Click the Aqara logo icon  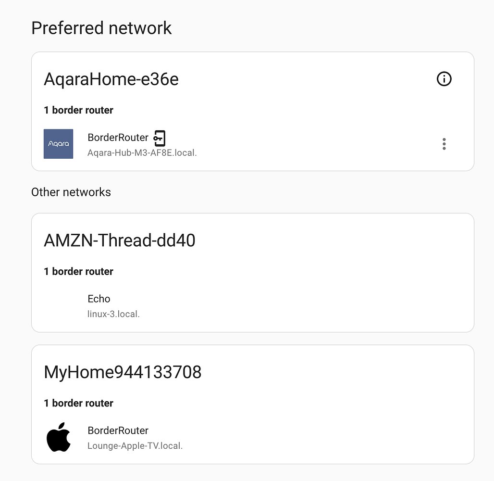pyautogui.click(x=58, y=143)
